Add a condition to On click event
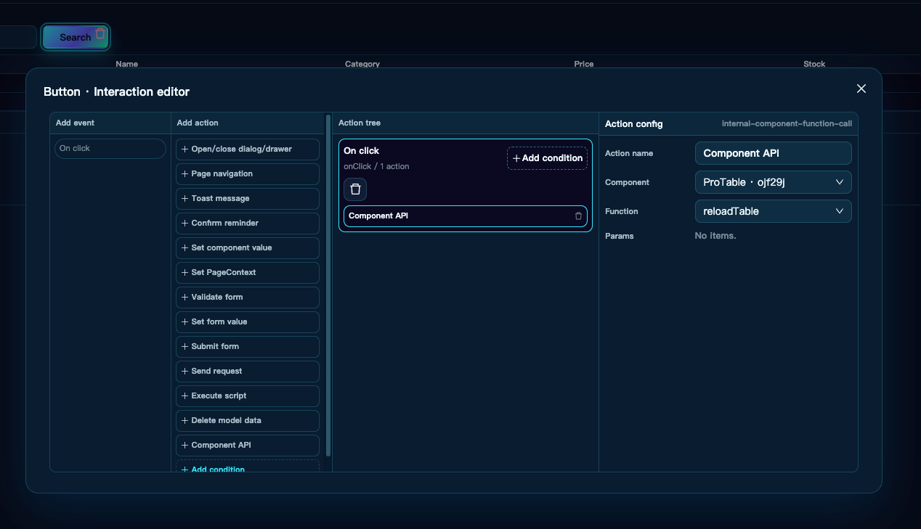This screenshot has width=921, height=529. [547, 158]
